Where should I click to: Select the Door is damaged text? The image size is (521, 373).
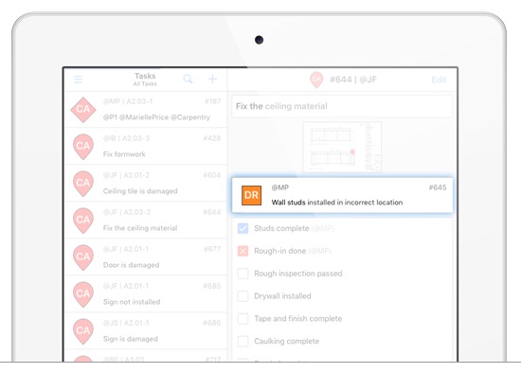(x=132, y=265)
